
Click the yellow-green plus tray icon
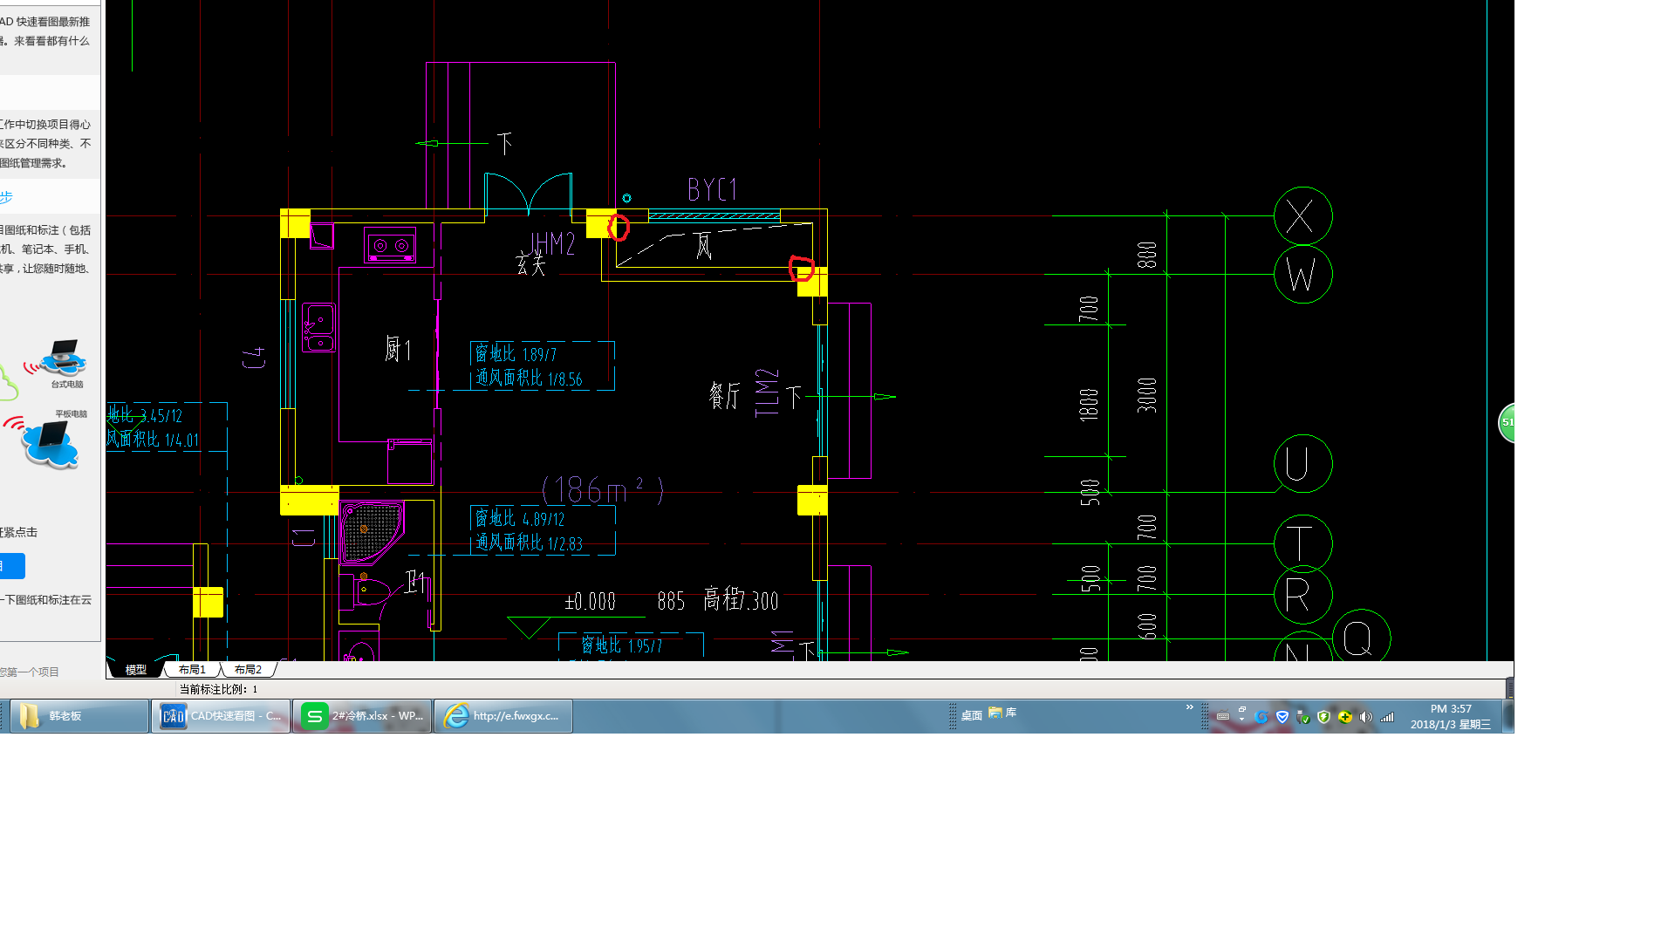click(1345, 717)
